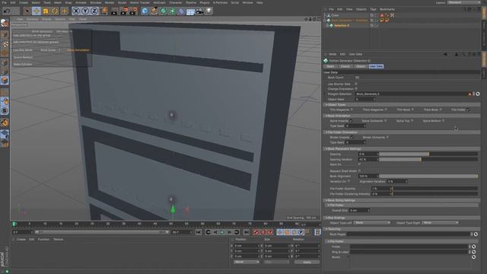Click on the Spacing Variation slider
The width and height of the screenshot is (487, 274).
click(428, 159)
